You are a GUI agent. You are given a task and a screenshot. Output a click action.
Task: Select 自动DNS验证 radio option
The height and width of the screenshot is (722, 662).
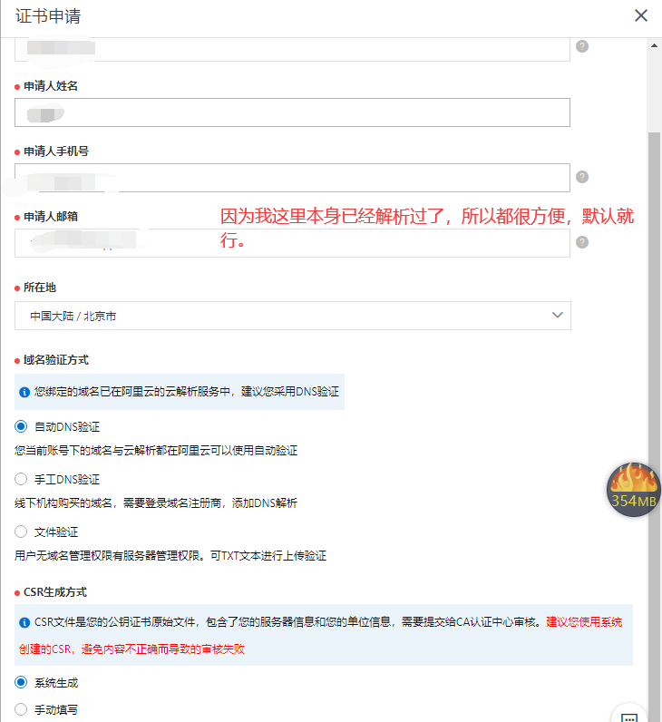[21, 426]
